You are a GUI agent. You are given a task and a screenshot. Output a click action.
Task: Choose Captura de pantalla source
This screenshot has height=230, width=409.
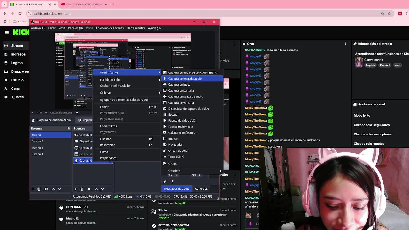click(193, 91)
